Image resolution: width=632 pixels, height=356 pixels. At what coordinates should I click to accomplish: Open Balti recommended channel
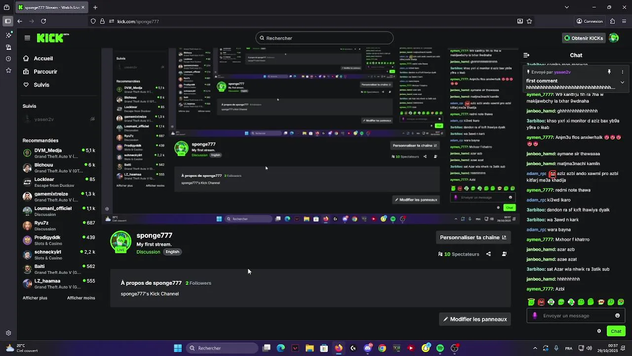[59, 269]
